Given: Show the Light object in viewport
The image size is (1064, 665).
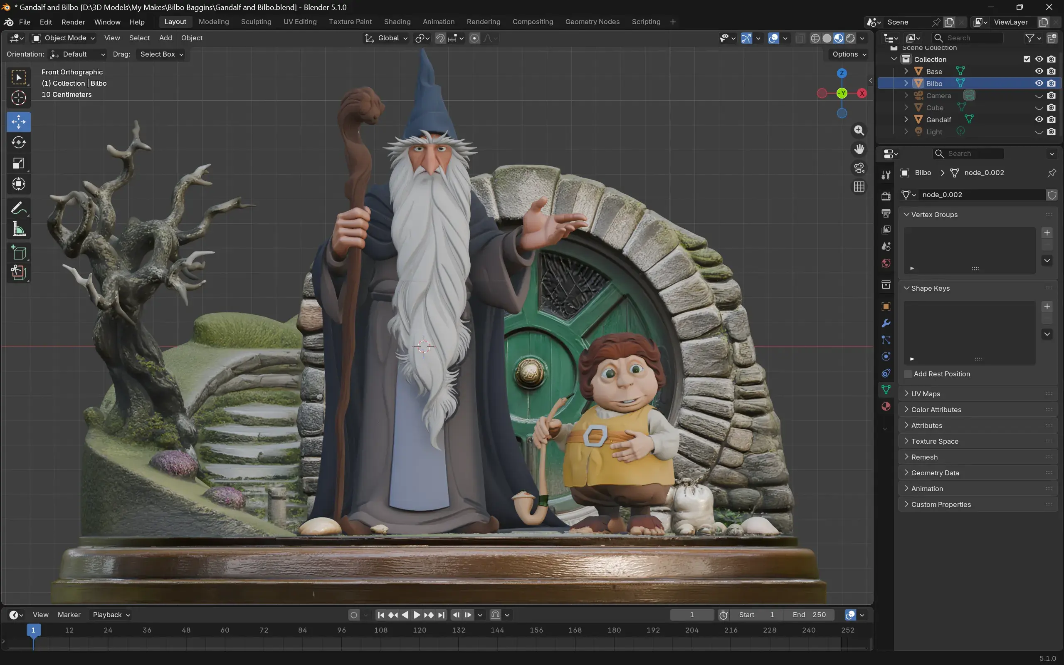Looking at the screenshot, I should click(1039, 131).
